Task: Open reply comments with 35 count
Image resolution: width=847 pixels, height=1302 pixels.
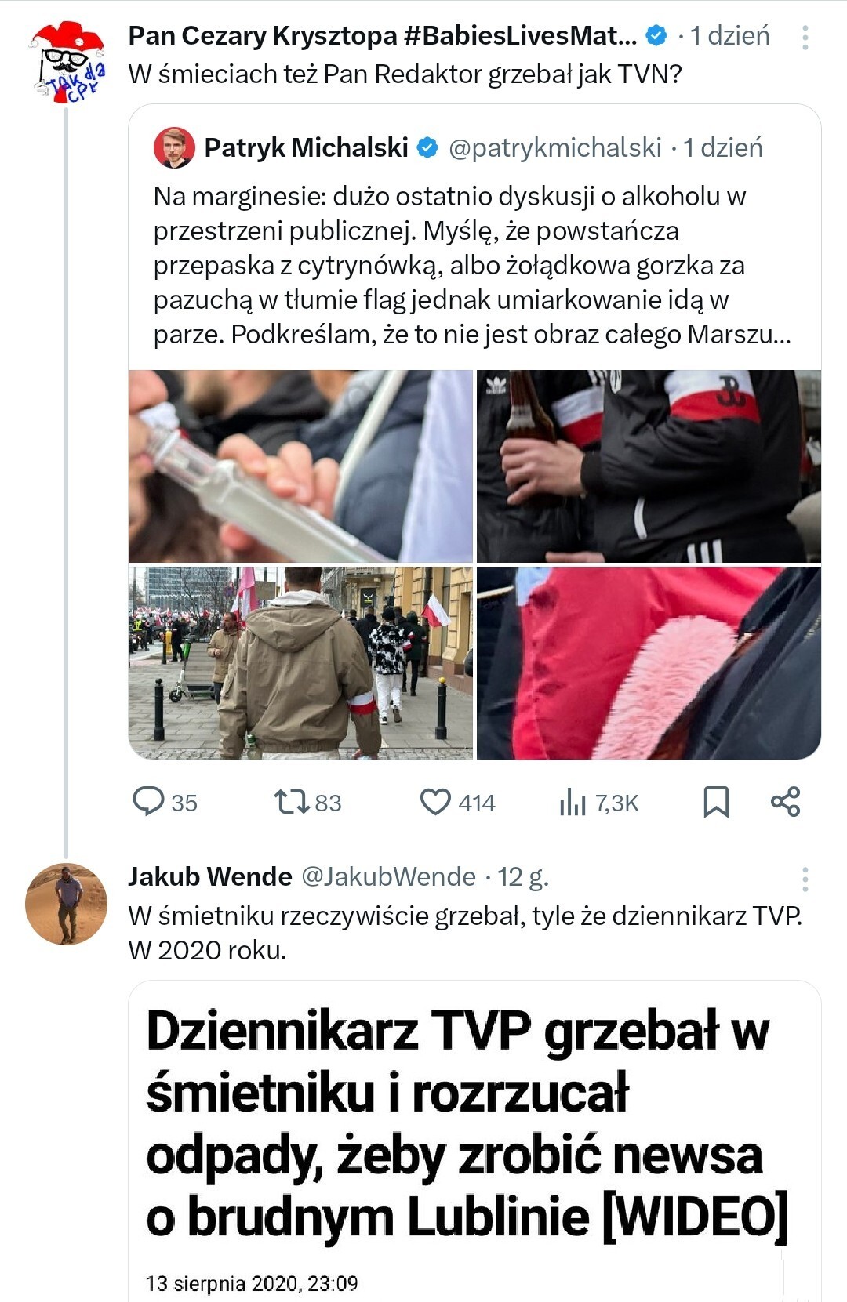Action: pos(165,803)
